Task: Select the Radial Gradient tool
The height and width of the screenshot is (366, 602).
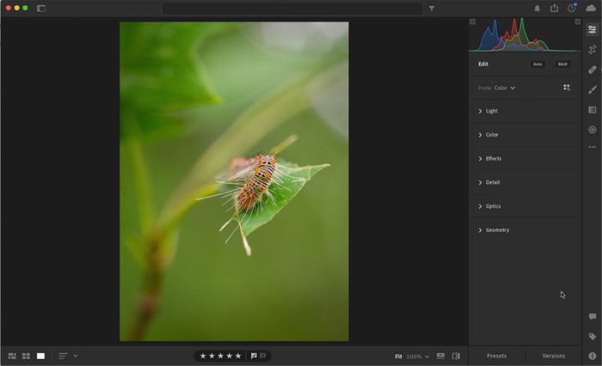Action: point(592,130)
